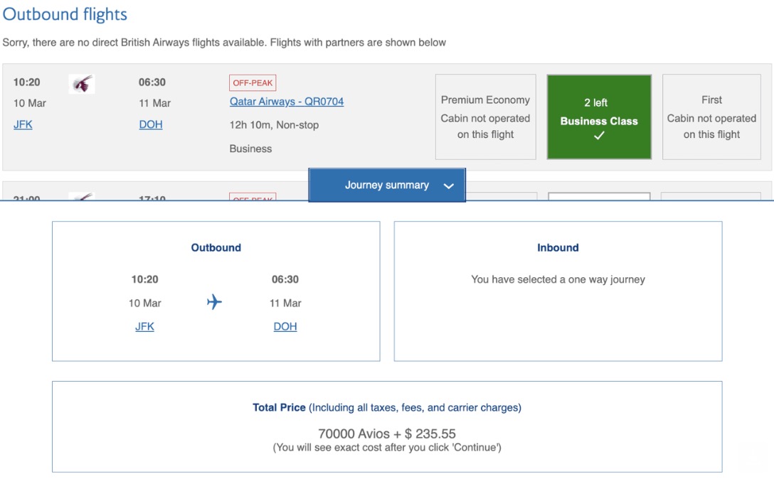
Task: Click the OFF-PEAK badge on the first flight
Action: pos(253,83)
